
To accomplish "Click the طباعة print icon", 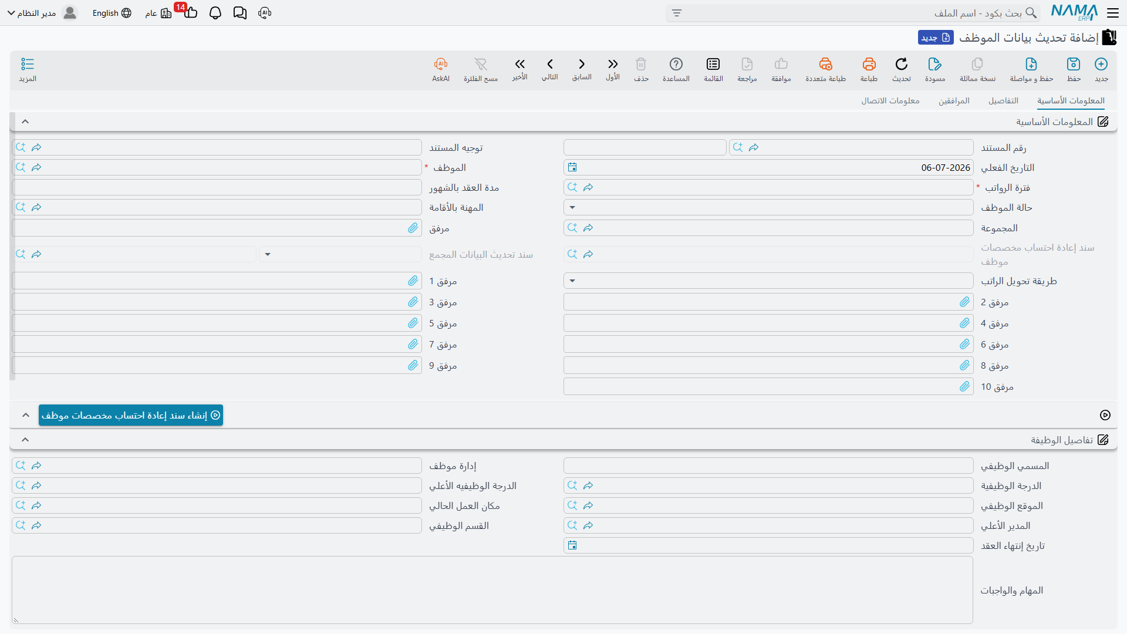I will [869, 64].
